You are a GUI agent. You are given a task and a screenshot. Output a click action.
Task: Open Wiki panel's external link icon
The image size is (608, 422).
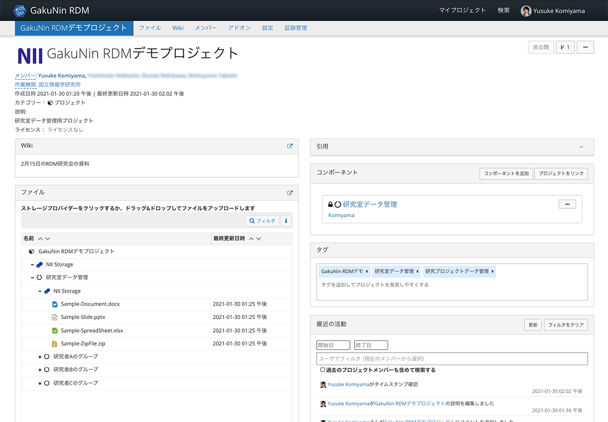(x=290, y=146)
